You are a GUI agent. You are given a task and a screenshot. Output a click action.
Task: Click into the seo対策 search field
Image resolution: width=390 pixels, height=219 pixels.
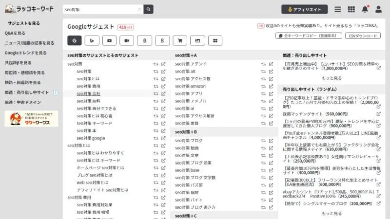100,9
